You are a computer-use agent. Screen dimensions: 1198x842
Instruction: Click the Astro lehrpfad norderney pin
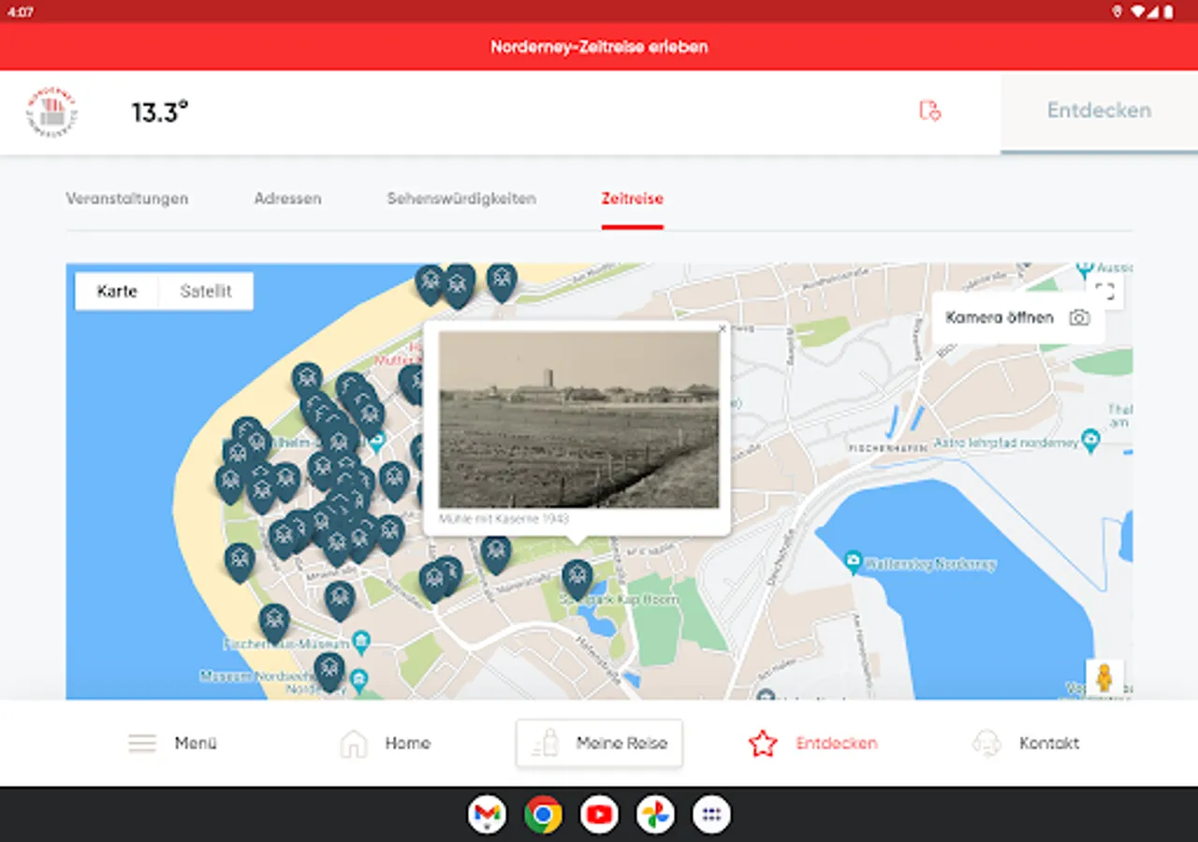click(1090, 441)
